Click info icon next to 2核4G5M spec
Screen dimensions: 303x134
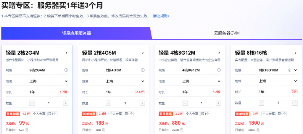(x=143, y=70)
